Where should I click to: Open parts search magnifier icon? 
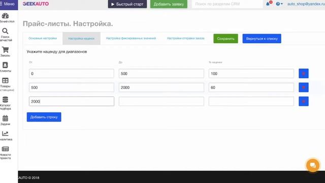pos(6,31)
